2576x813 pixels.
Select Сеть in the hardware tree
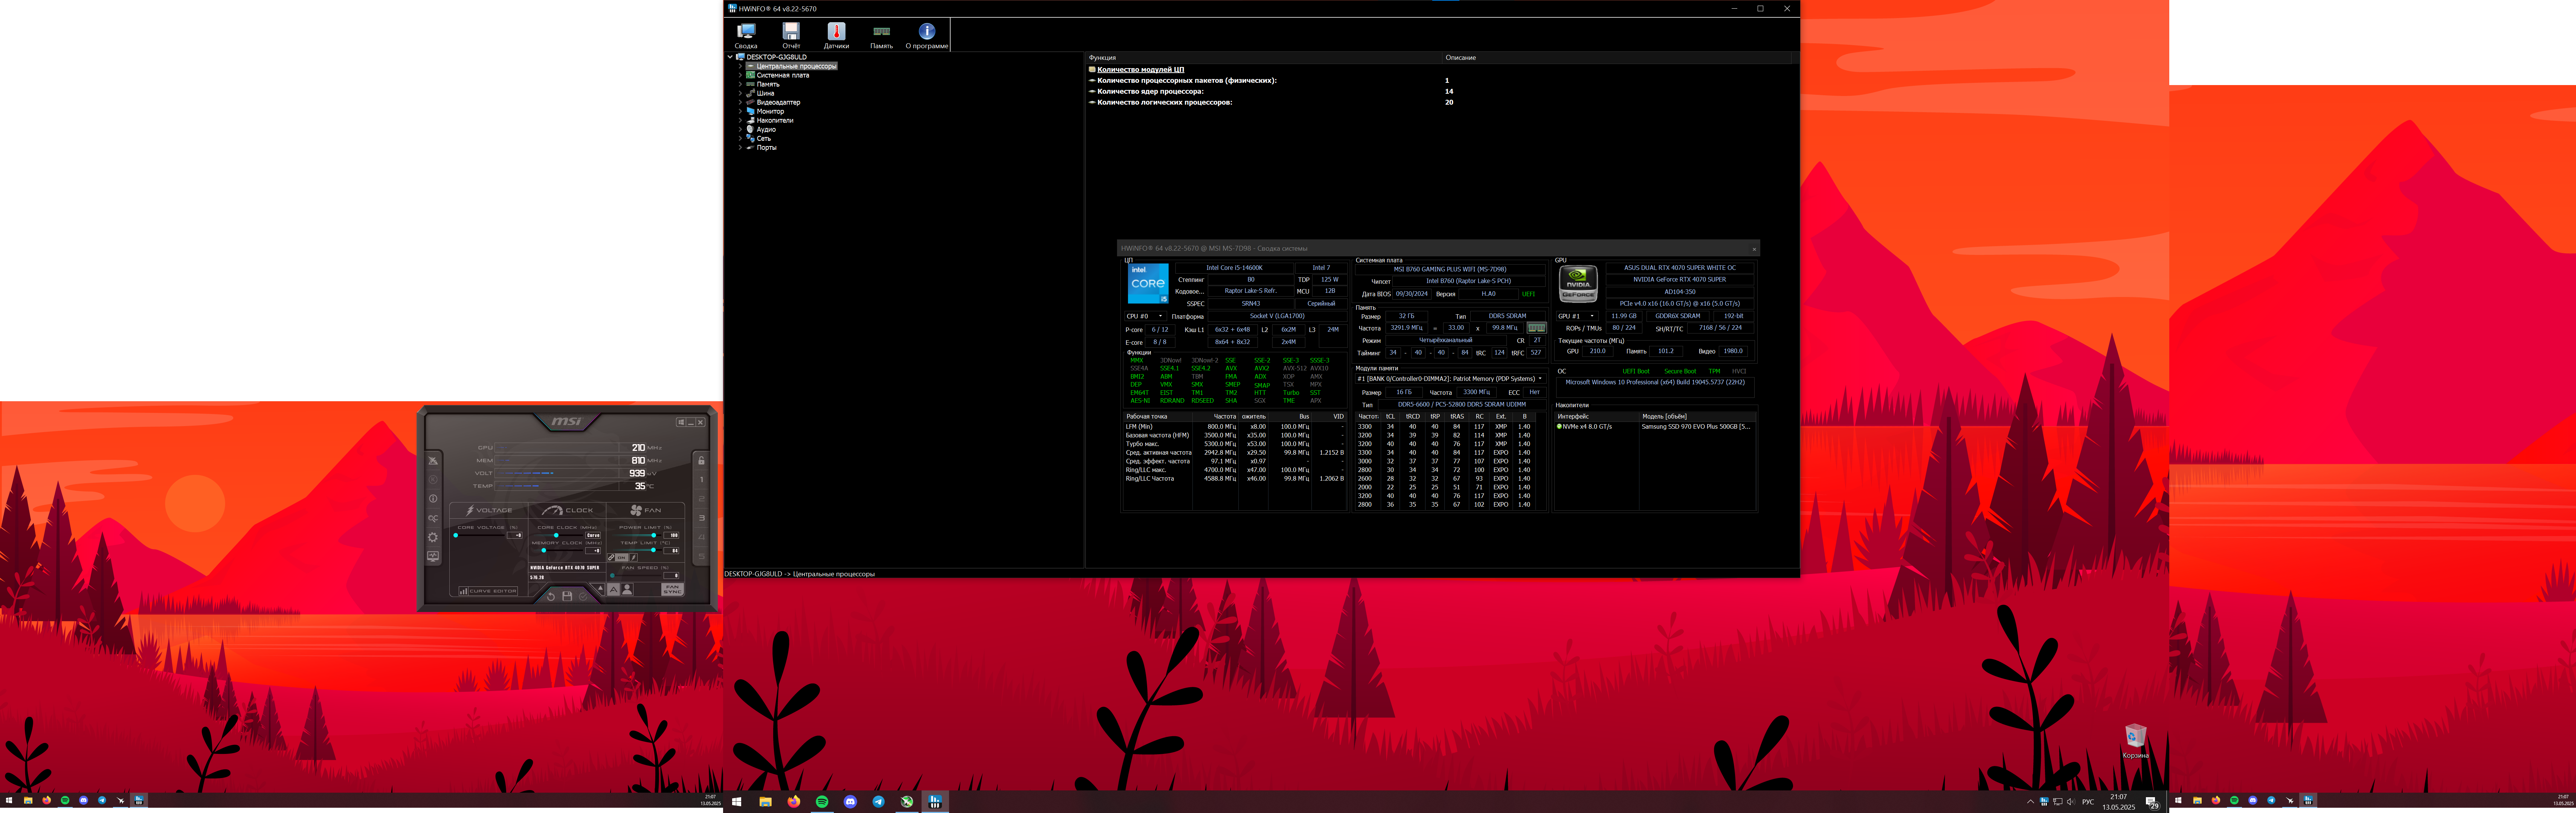click(764, 138)
